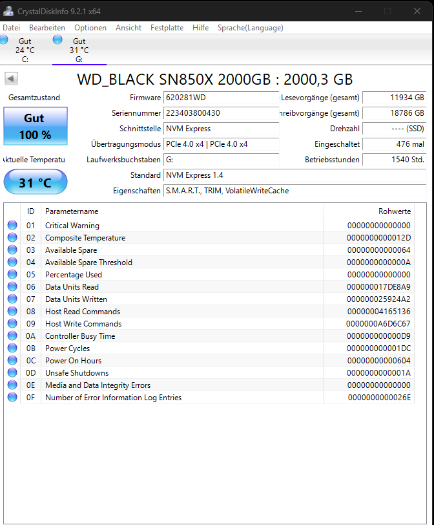Image resolution: width=434 pixels, height=525 pixels.
Task: Switch to the C: drive tab showing 24 °C
Action: (25, 50)
